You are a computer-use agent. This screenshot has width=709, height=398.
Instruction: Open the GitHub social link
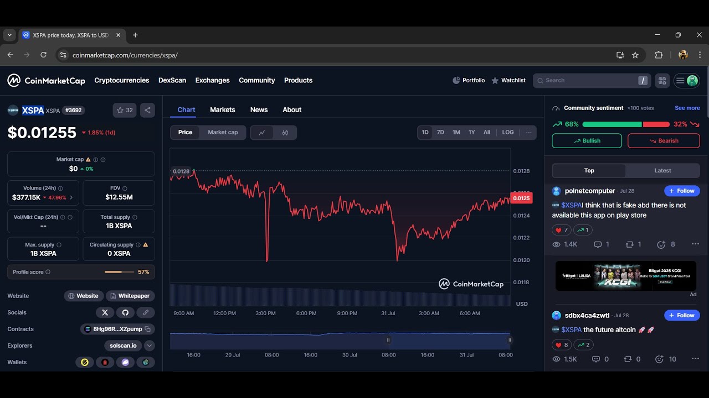click(x=125, y=312)
